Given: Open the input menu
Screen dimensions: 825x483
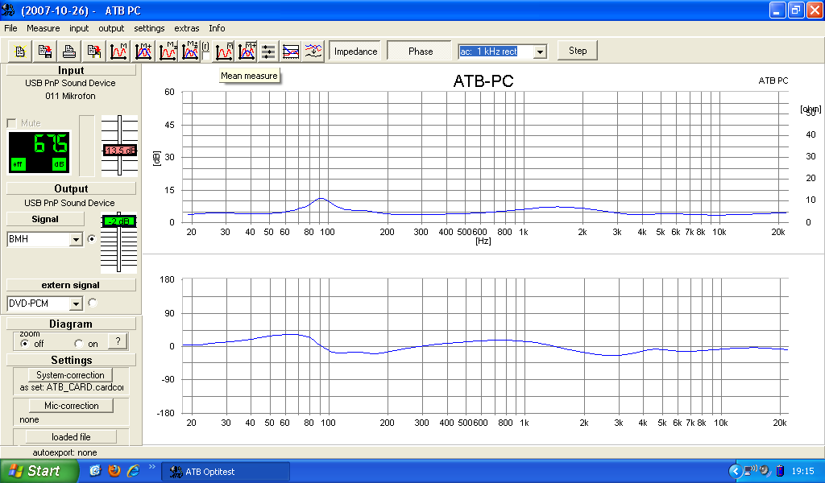Looking at the screenshot, I should click(79, 28).
